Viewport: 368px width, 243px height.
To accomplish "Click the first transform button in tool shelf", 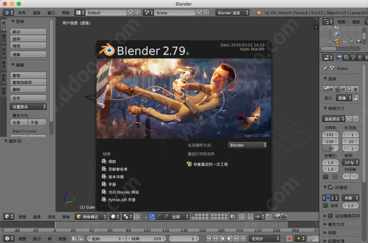I will click(x=28, y=32).
